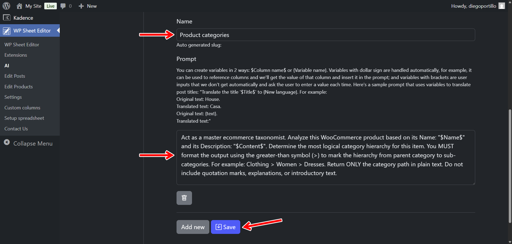Focus the Product categories name field

(x=325, y=35)
